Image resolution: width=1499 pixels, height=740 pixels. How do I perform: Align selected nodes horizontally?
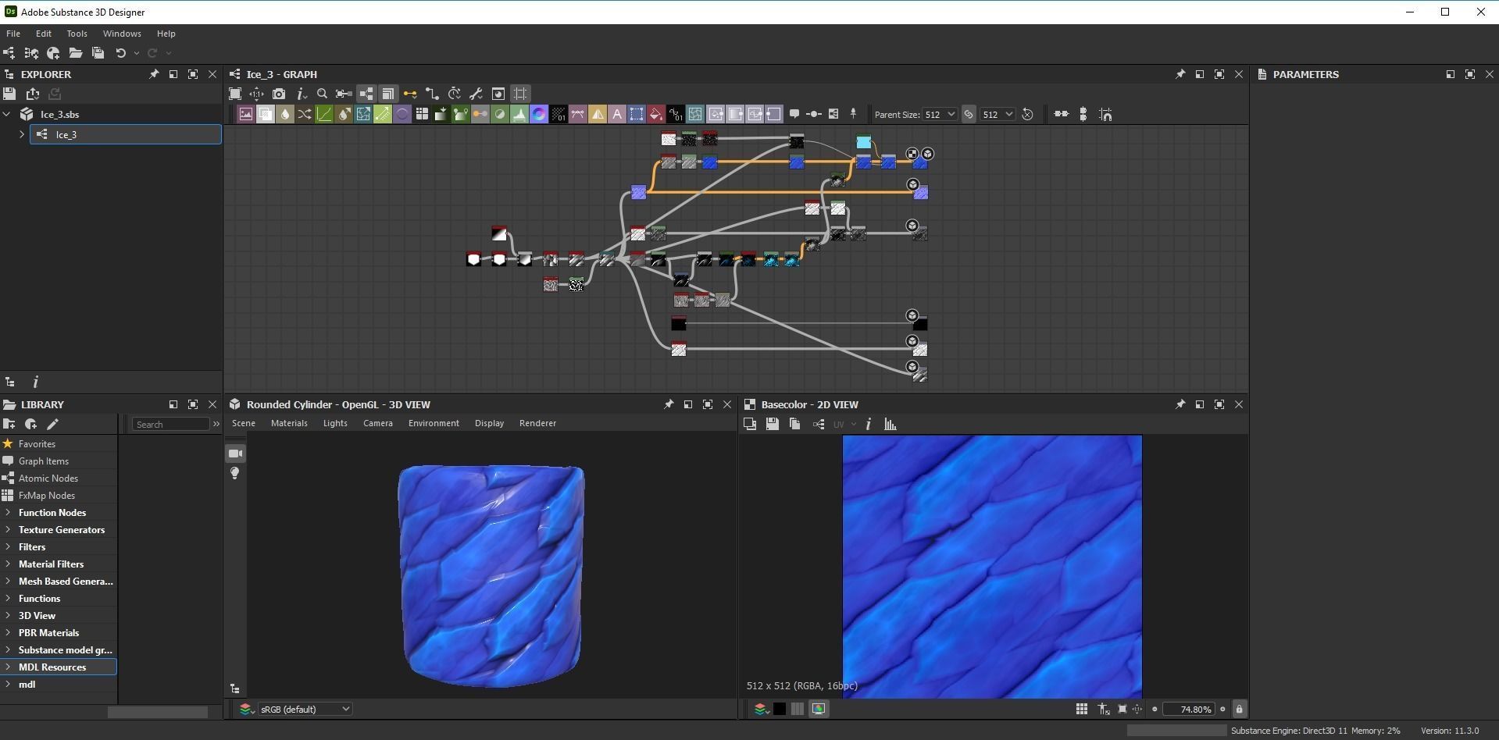pos(1061,114)
